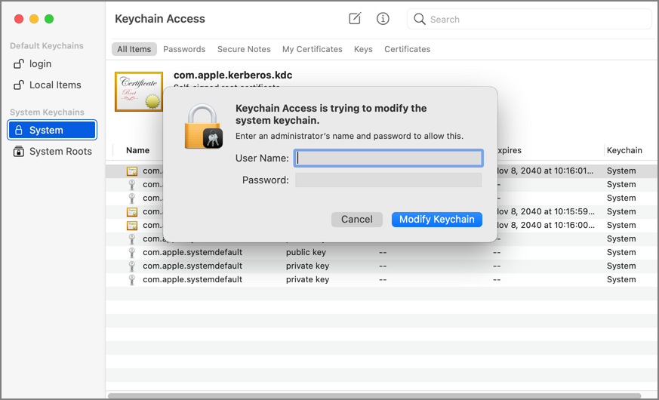
Task: Click the info circle icon in the toolbar
Action: click(x=383, y=18)
